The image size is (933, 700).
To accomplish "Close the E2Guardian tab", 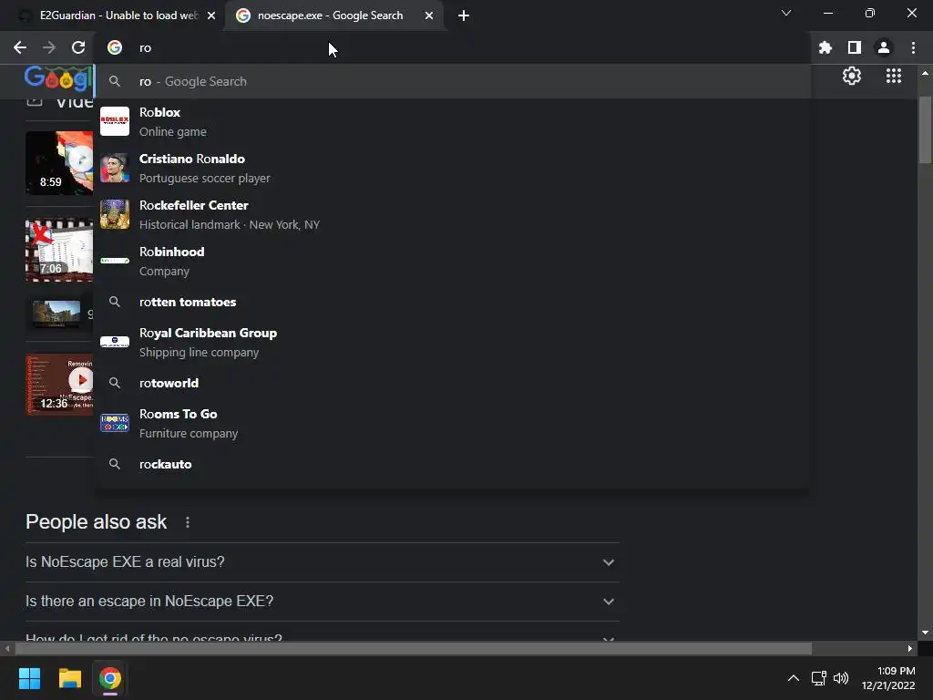I will 211,16.
